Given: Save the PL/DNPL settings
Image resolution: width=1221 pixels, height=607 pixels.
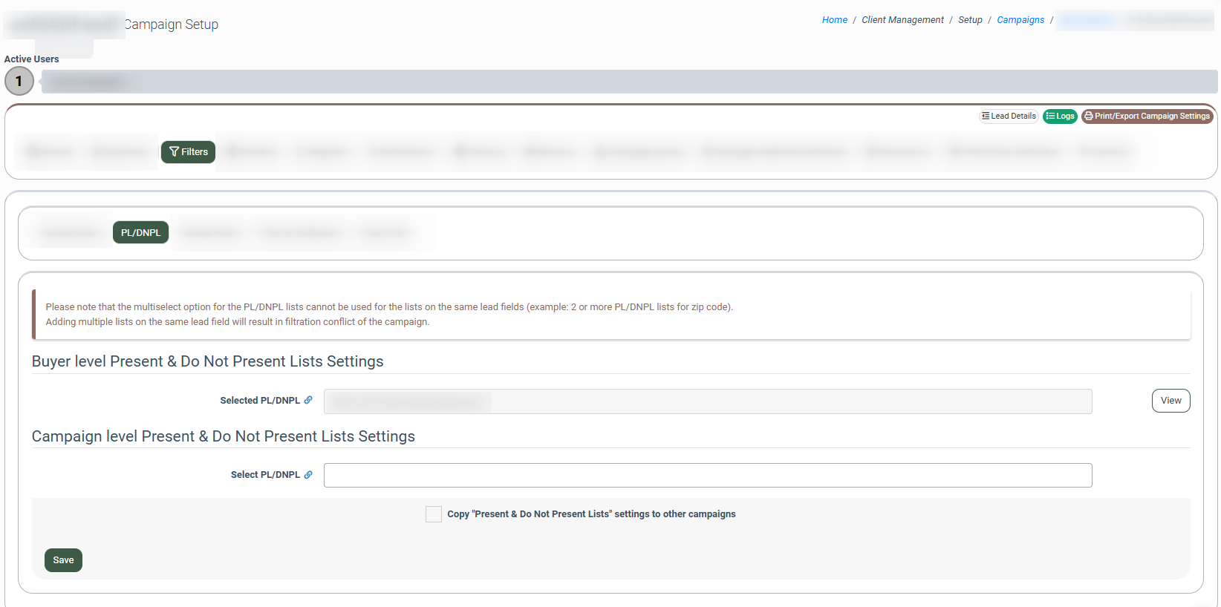Looking at the screenshot, I should pyautogui.click(x=63, y=560).
